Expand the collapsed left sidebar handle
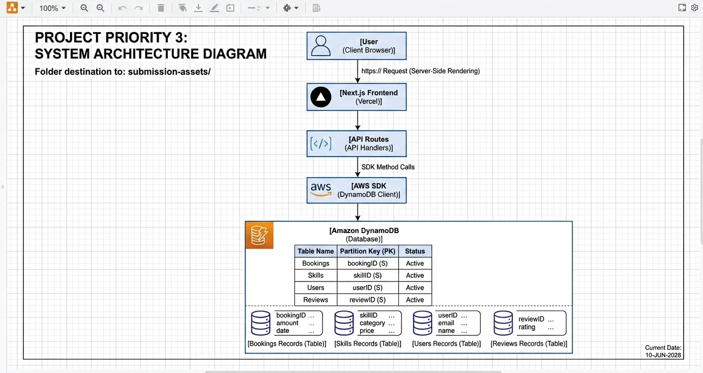Screen dimensions: 703x373 point(3,187)
